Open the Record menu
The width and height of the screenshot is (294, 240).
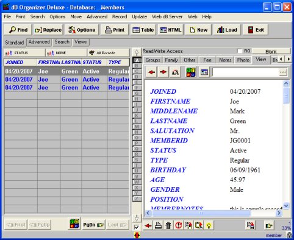120,16
